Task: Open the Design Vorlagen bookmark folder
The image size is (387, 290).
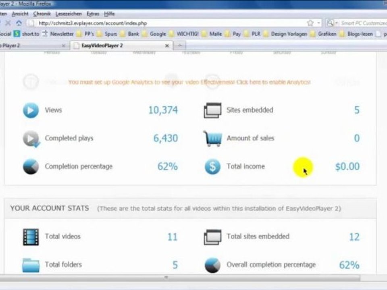Action: point(285,34)
